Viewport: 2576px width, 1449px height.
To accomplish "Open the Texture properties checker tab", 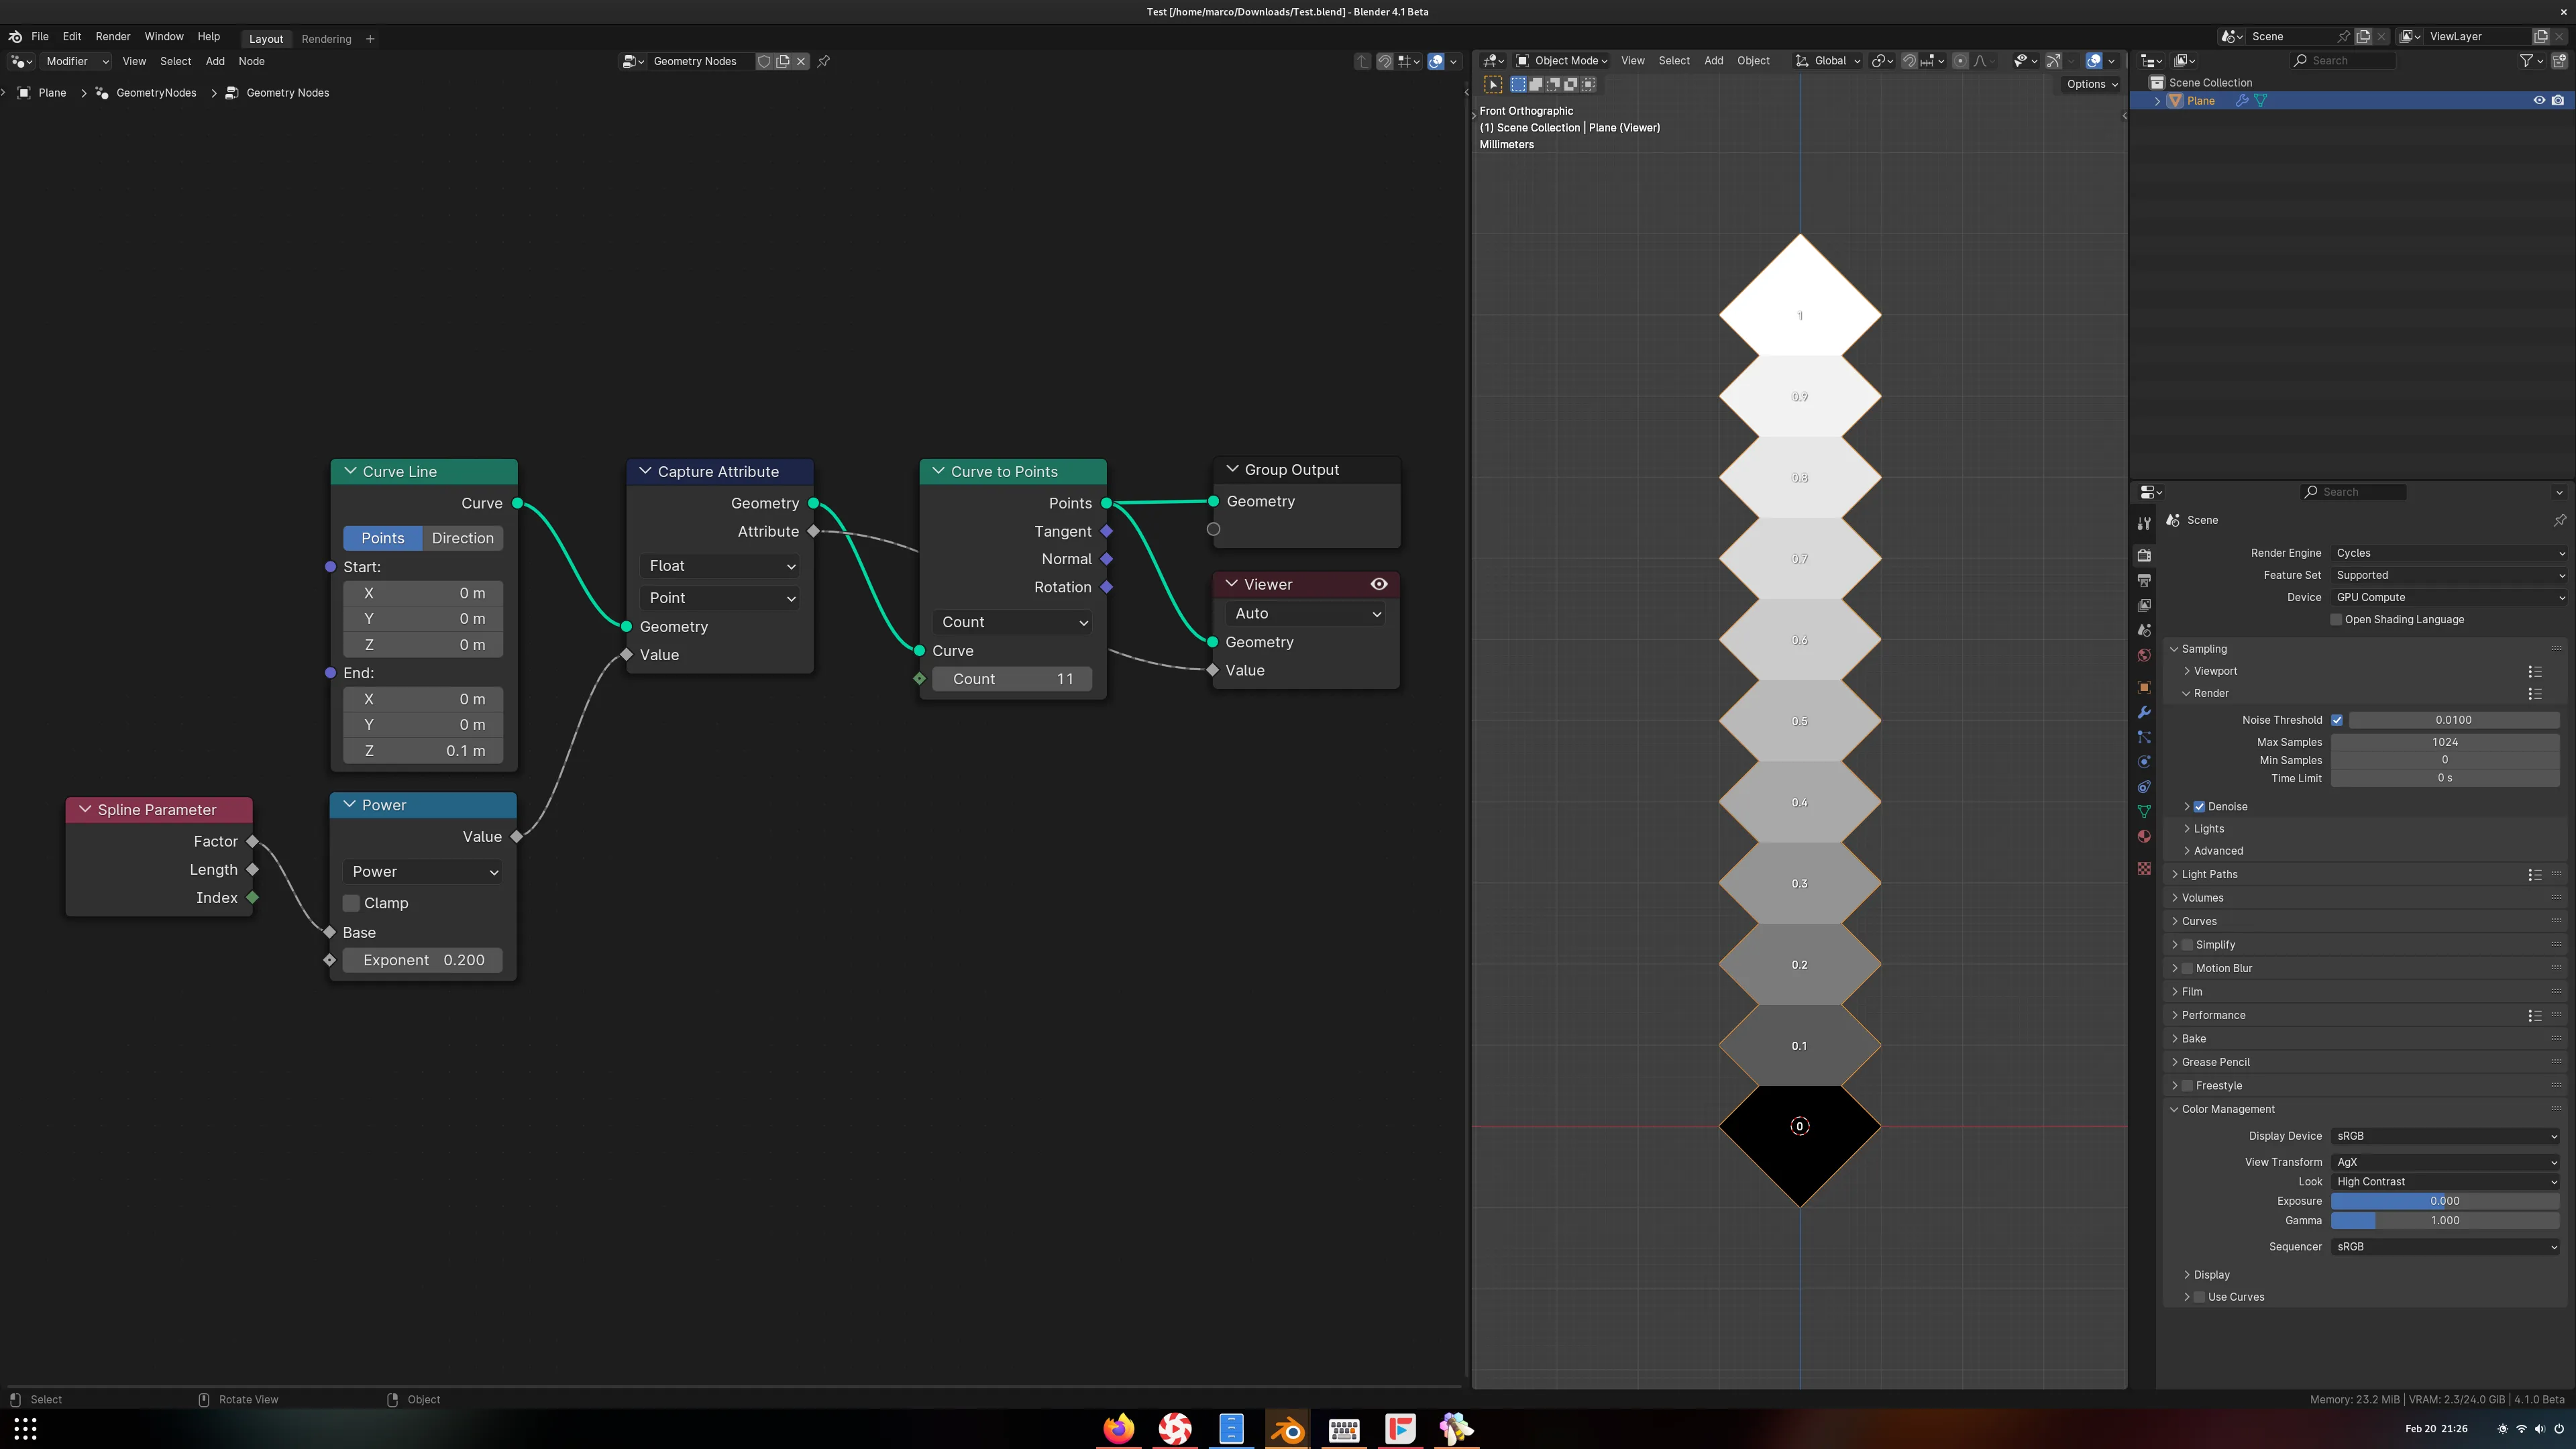I will pos(2144,868).
